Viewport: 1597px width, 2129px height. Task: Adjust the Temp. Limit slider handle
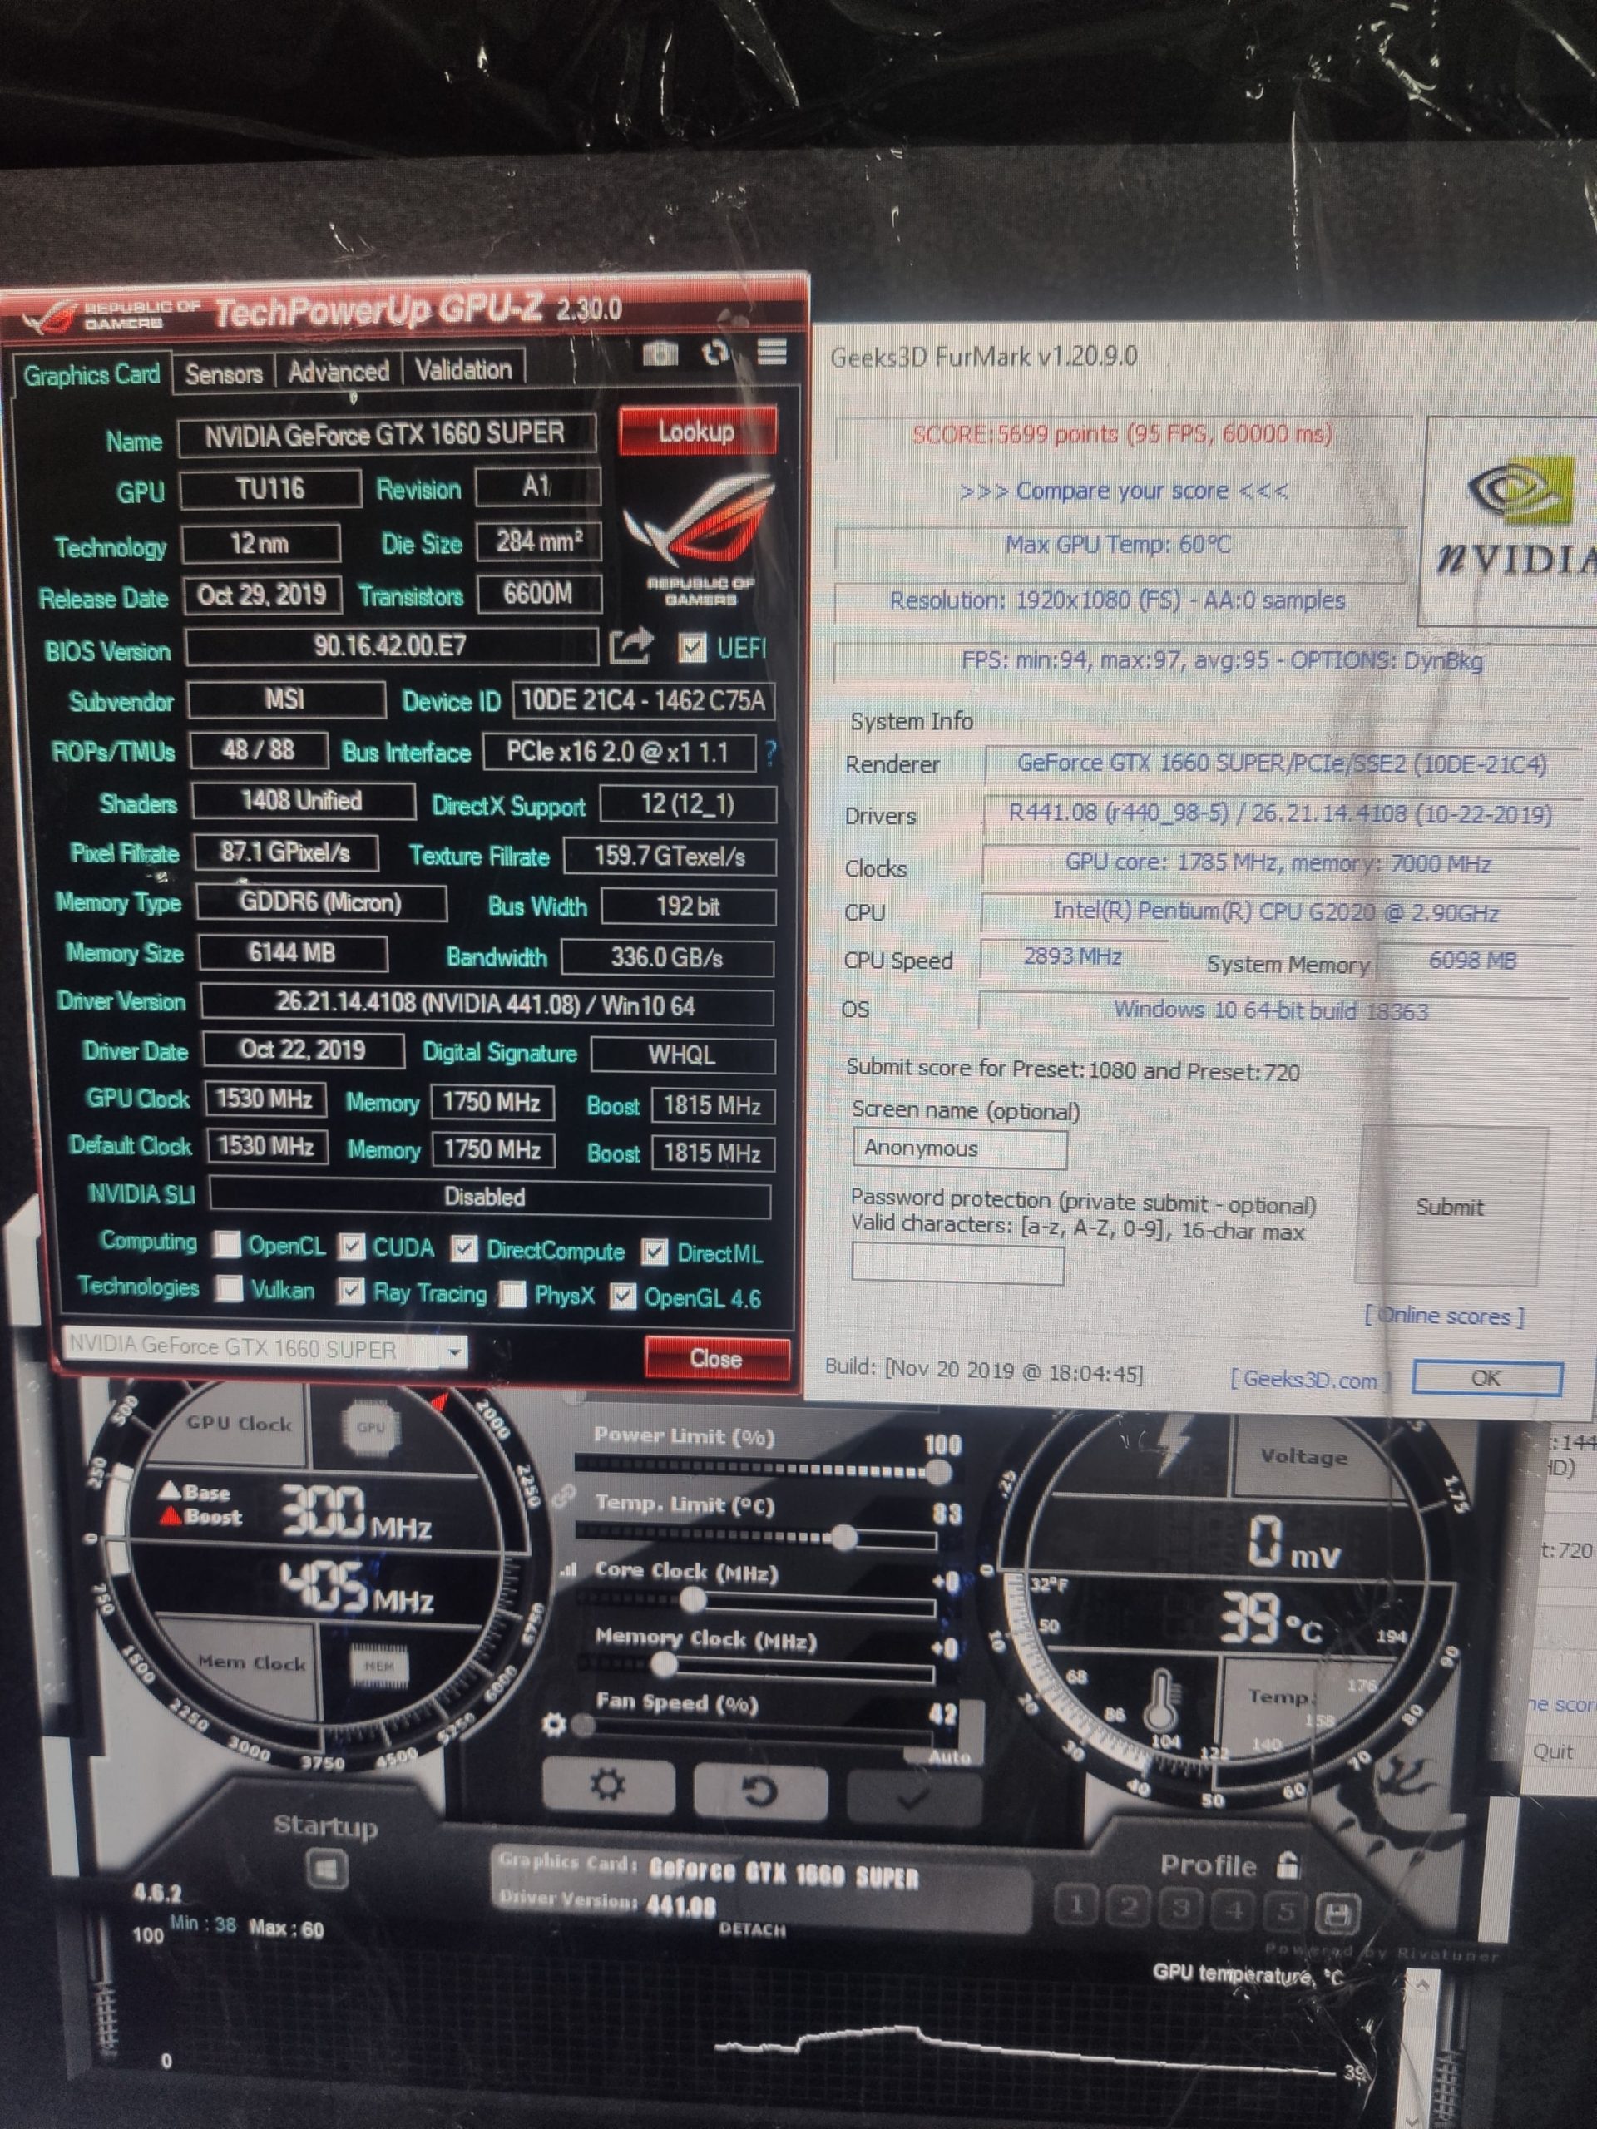point(843,1536)
